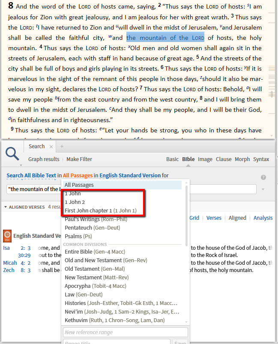Click the English Standard Version book cover icon
This screenshot has width=278, height=344.
click(x=7, y=236)
